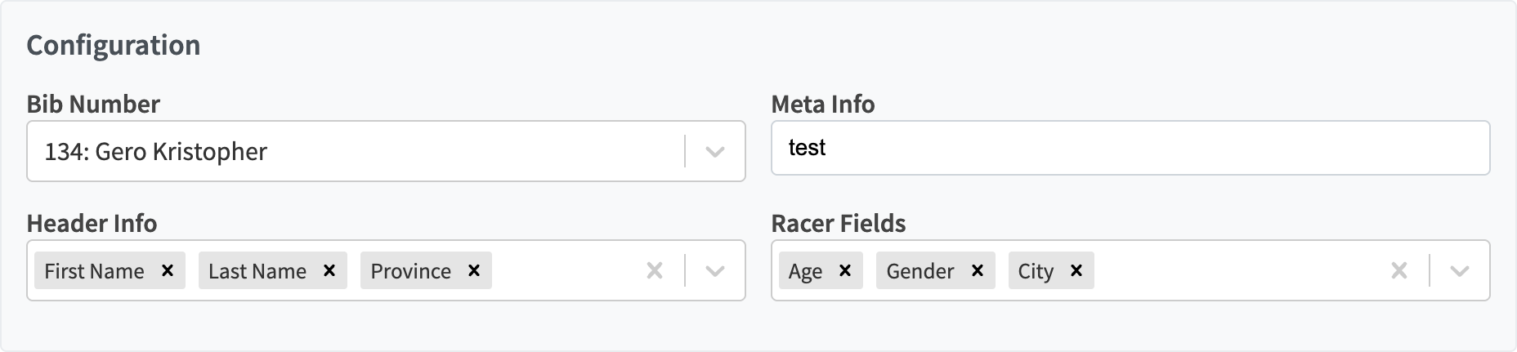The height and width of the screenshot is (352, 1517).
Task: Clear all Racer Fields selections
Action: (1399, 270)
